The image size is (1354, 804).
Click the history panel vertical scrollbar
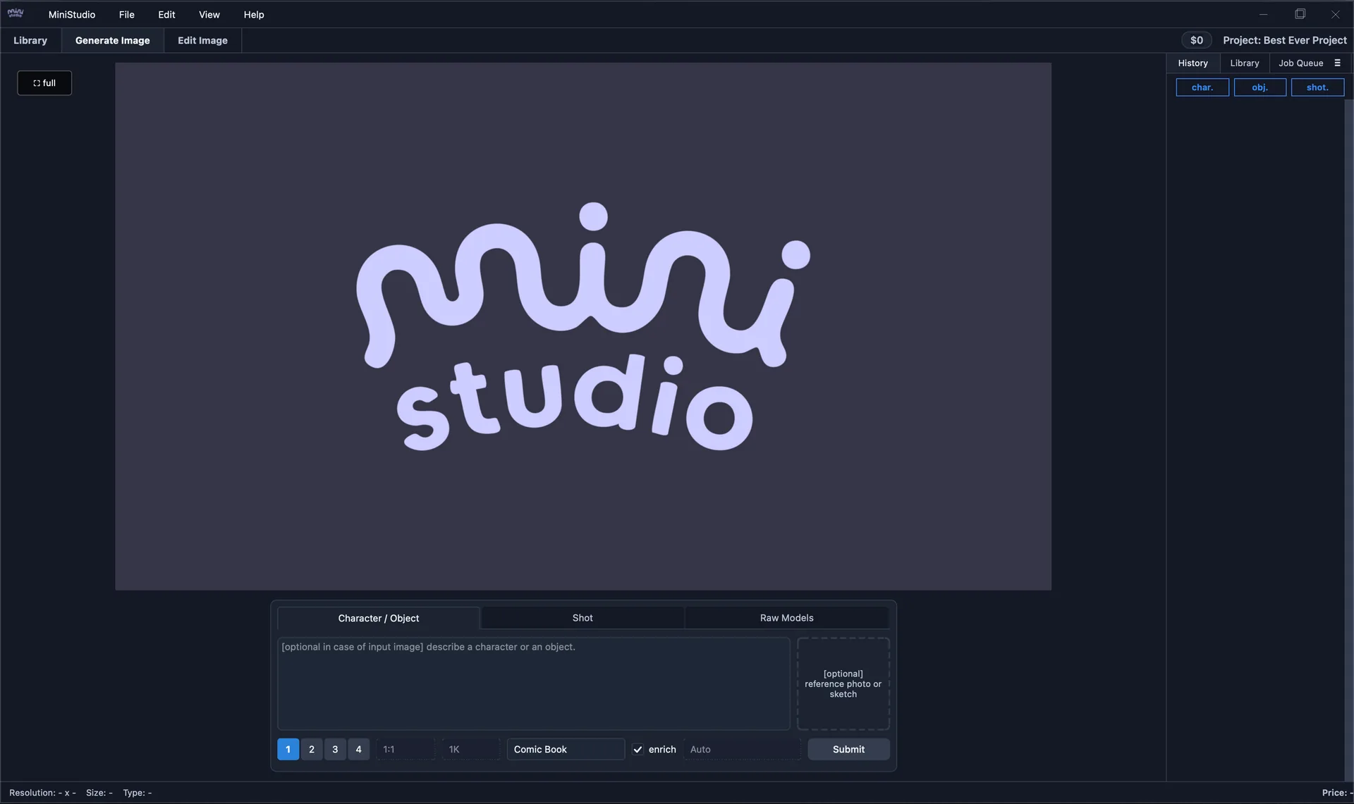(1349, 440)
